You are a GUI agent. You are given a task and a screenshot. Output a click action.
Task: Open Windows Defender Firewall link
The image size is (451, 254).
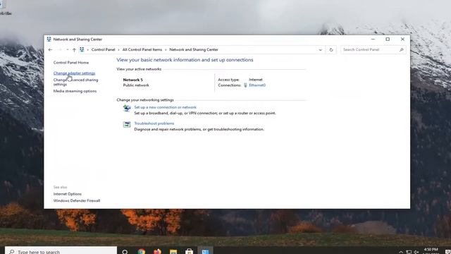point(77,200)
